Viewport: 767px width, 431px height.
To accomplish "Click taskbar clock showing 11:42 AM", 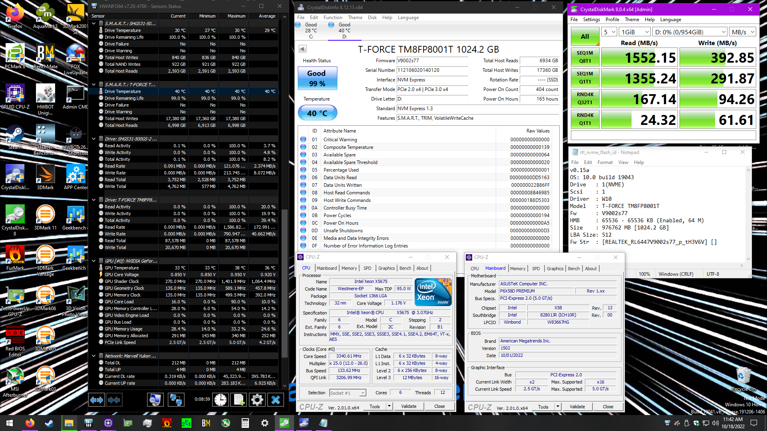I will coord(733,423).
